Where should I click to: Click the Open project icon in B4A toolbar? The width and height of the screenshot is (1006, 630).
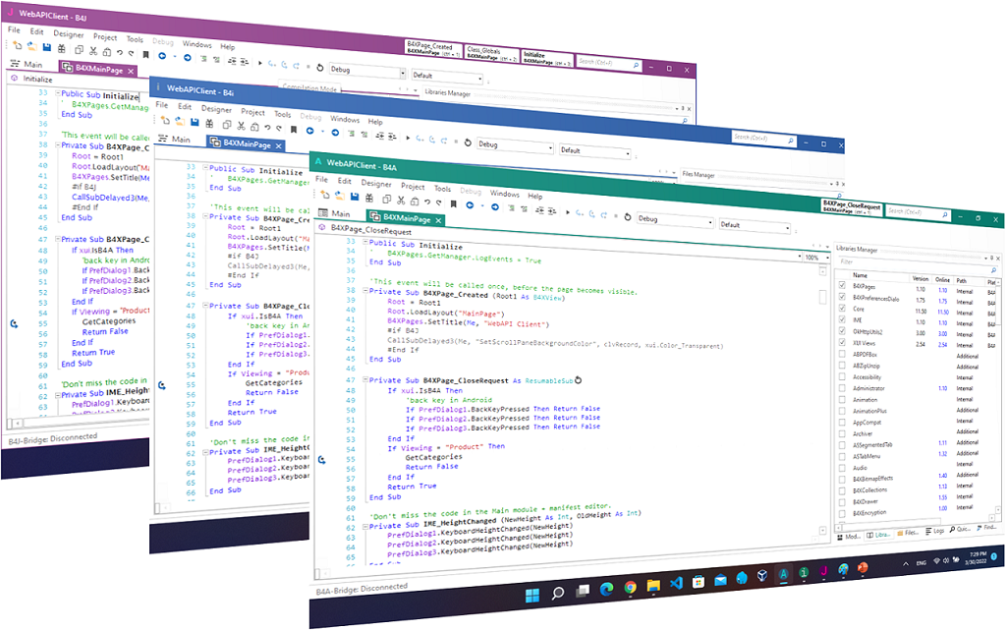click(339, 196)
